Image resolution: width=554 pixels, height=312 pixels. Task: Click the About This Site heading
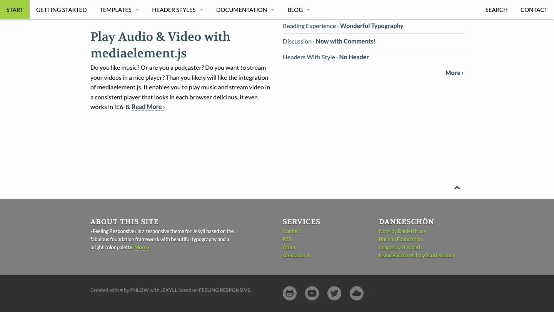[x=124, y=221]
